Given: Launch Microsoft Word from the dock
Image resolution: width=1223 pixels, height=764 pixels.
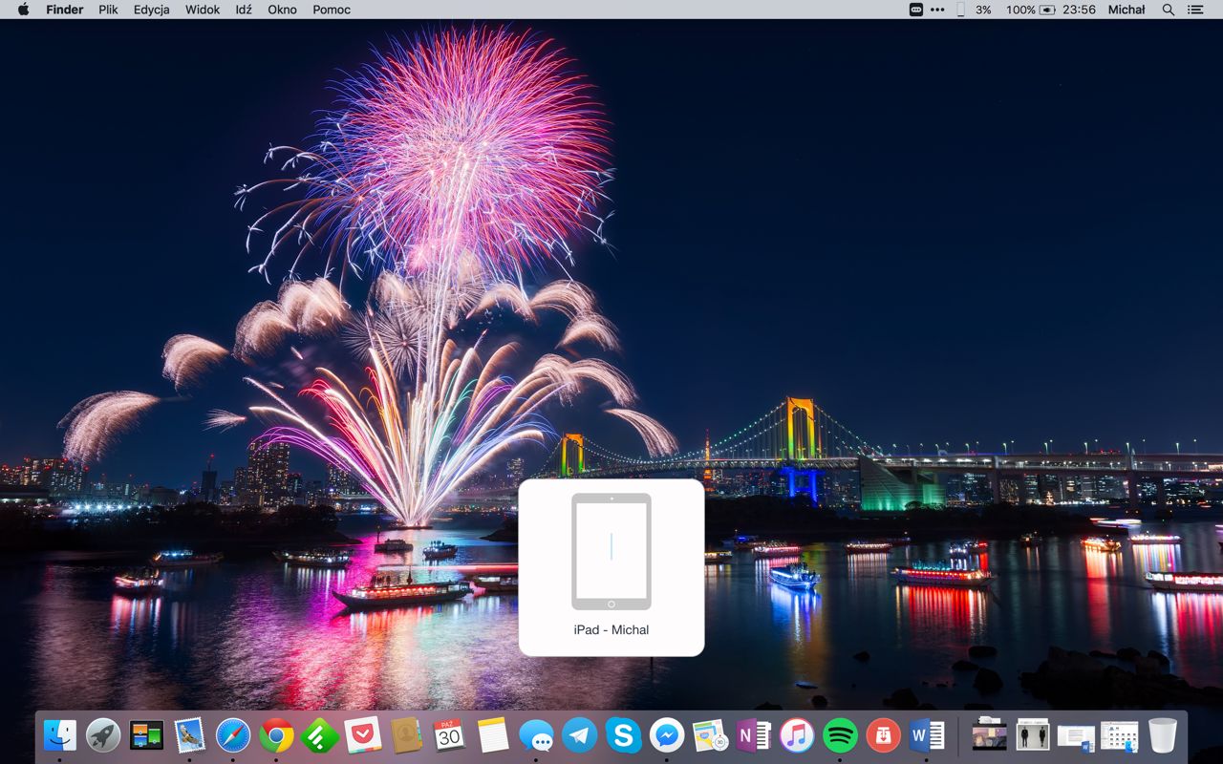Looking at the screenshot, I should tap(927, 735).
